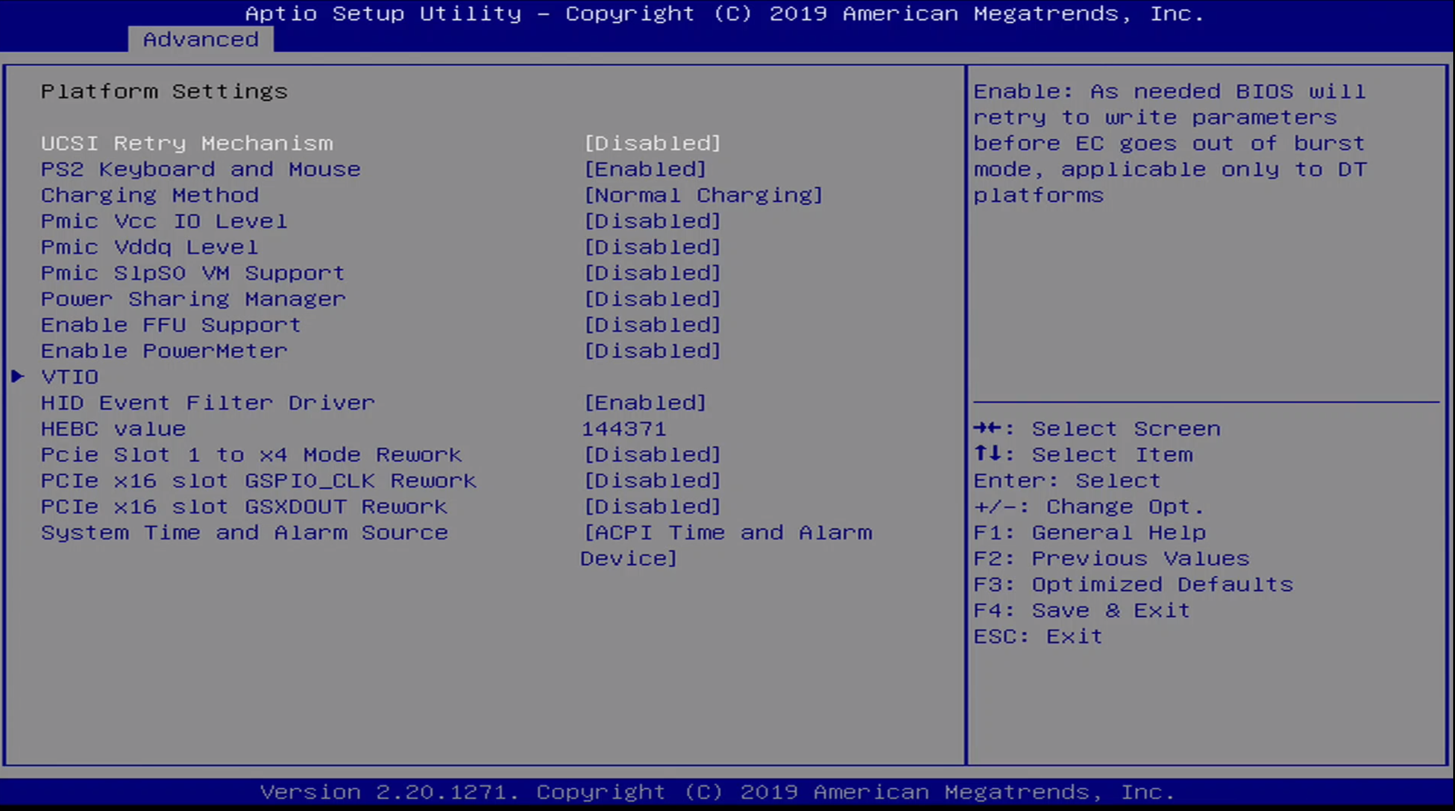Select Power Sharing Manager label

[193, 299]
